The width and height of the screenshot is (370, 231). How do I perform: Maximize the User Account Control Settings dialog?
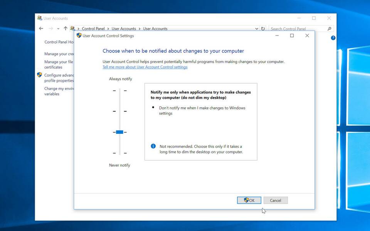tap(292, 35)
